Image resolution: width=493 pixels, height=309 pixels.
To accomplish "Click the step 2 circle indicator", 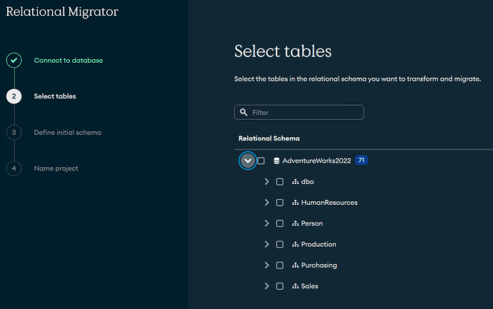I will tap(14, 96).
